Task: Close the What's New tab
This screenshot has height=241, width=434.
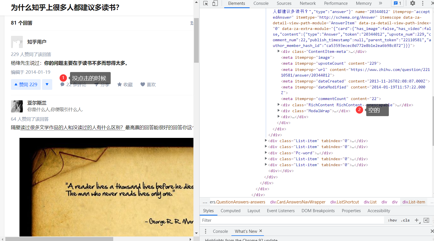Action: [261, 231]
